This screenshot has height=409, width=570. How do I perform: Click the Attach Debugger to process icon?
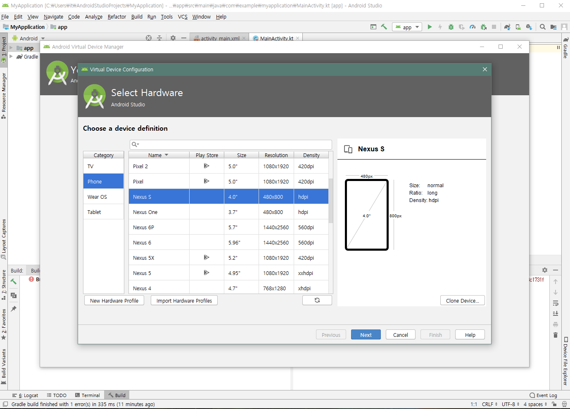(483, 27)
